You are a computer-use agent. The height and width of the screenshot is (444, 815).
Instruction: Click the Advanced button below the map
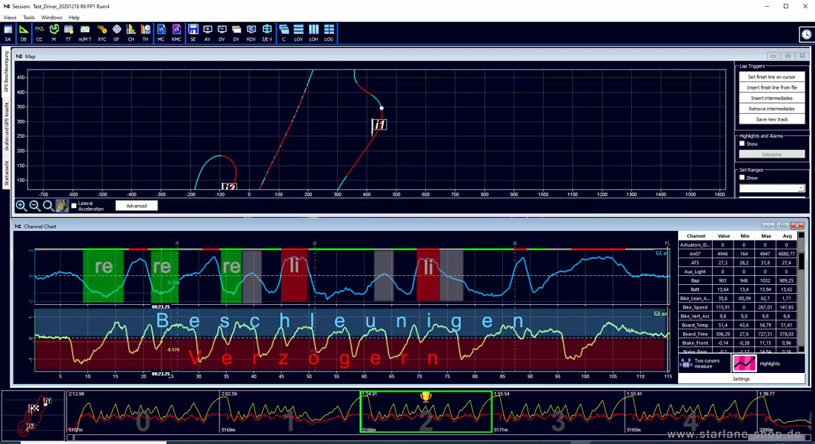137,206
